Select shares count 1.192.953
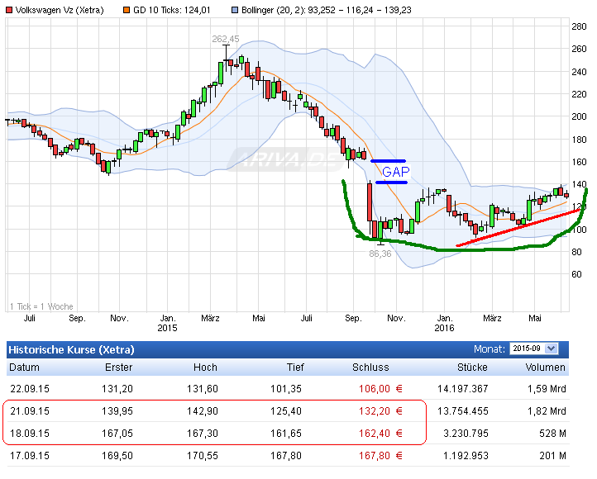This screenshot has height=479, width=597. (x=466, y=455)
